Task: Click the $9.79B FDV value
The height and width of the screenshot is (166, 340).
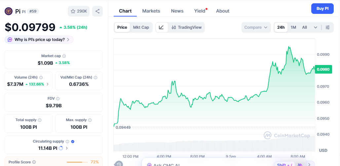Action: tap(54, 106)
